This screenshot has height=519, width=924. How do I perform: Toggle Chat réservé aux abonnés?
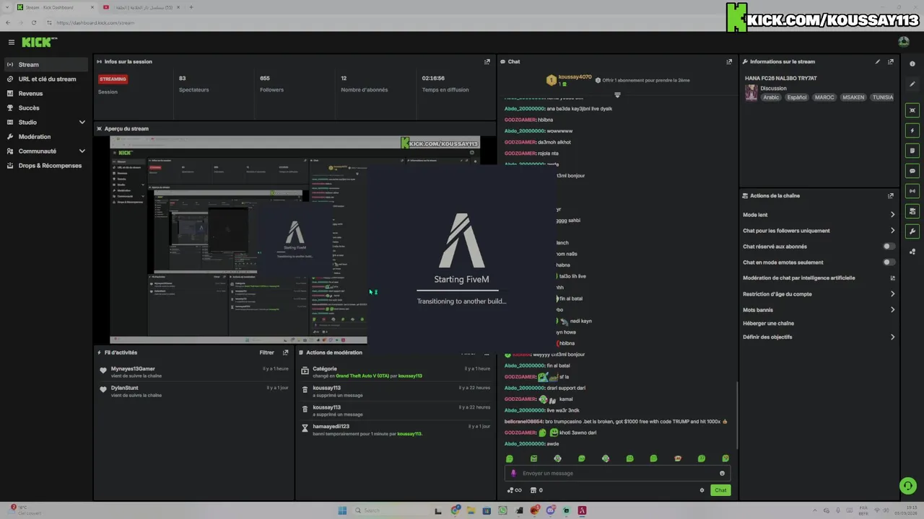click(889, 247)
